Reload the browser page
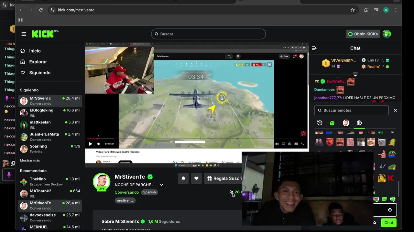 pos(41,10)
